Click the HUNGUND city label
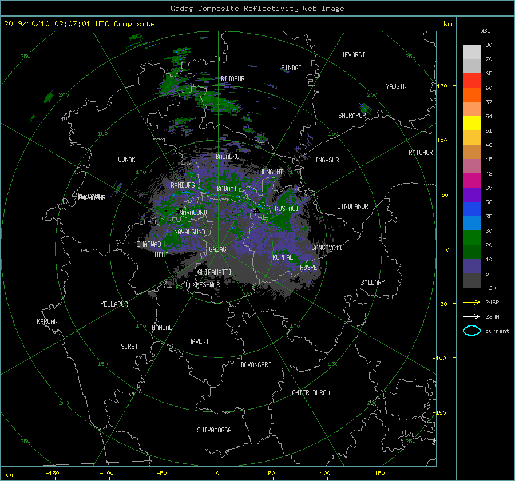The image size is (515, 481). coord(271,172)
